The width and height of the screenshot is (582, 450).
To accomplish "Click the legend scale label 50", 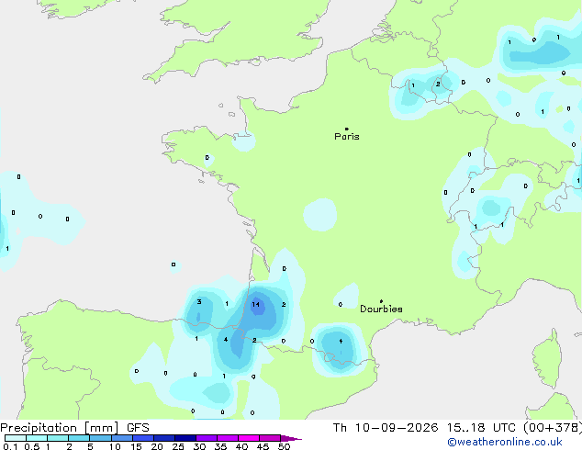I will click(x=284, y=446).
